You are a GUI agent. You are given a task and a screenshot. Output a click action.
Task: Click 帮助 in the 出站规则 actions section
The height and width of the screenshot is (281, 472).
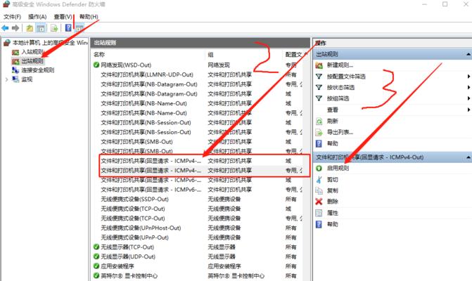332,143
